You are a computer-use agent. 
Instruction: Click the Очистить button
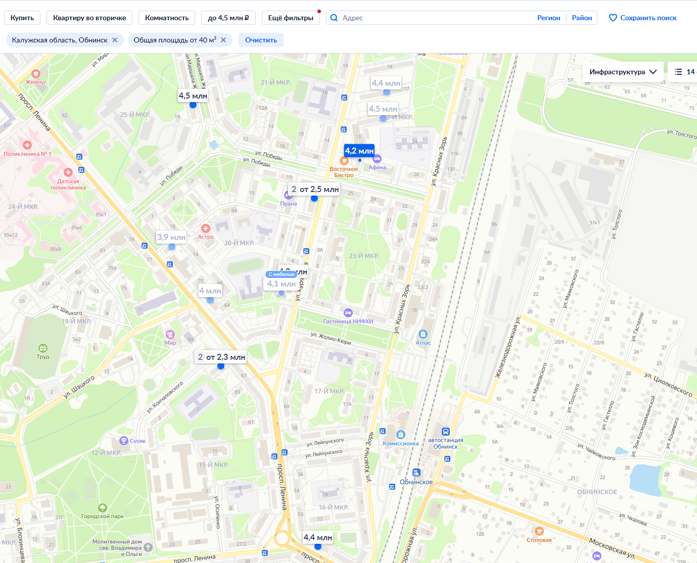[261, 40]
